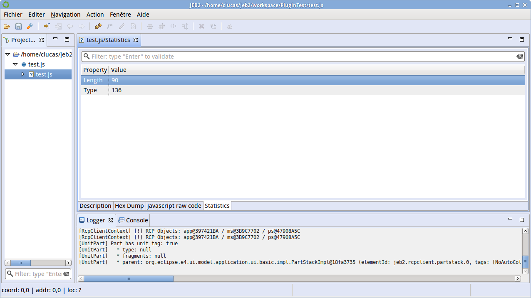
Task: Click the Logger horizontal scroll-right arrow
Action: point(518,279)
